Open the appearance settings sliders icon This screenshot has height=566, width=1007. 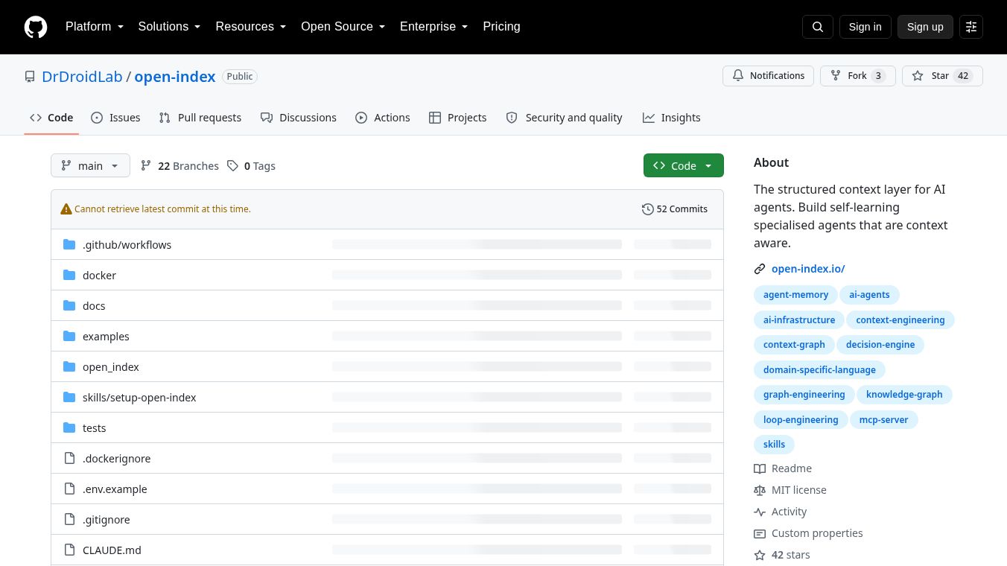[971, 27]
